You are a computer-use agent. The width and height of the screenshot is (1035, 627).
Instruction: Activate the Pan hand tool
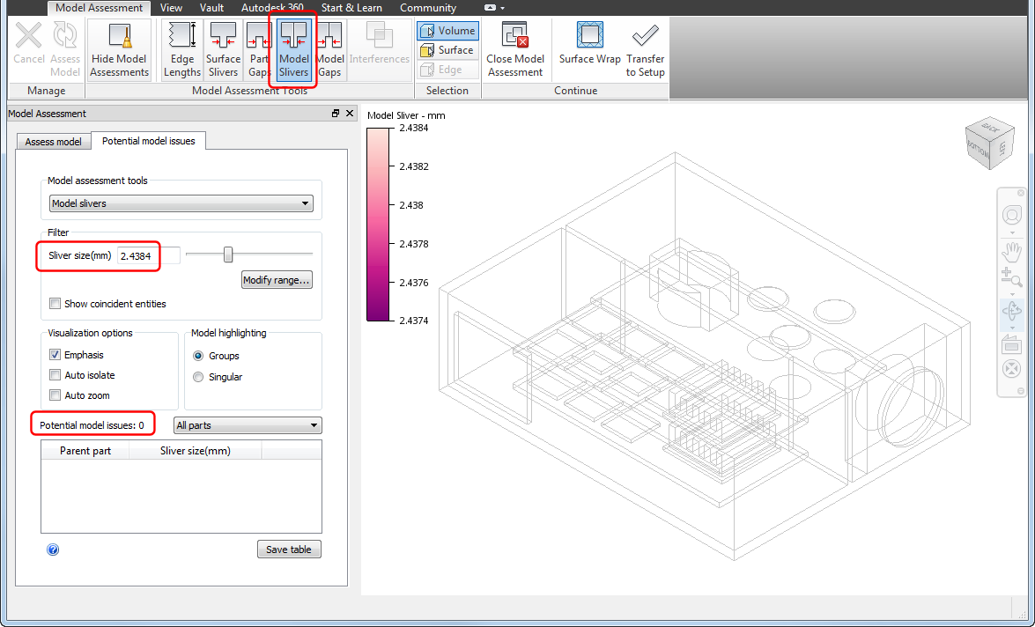[x=1012, y=252]
